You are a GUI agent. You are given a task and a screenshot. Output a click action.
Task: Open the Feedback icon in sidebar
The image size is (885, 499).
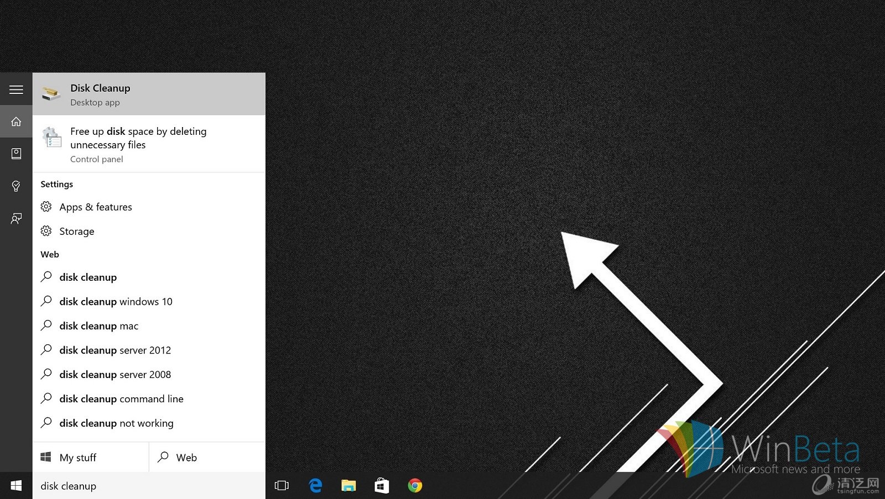16,218
